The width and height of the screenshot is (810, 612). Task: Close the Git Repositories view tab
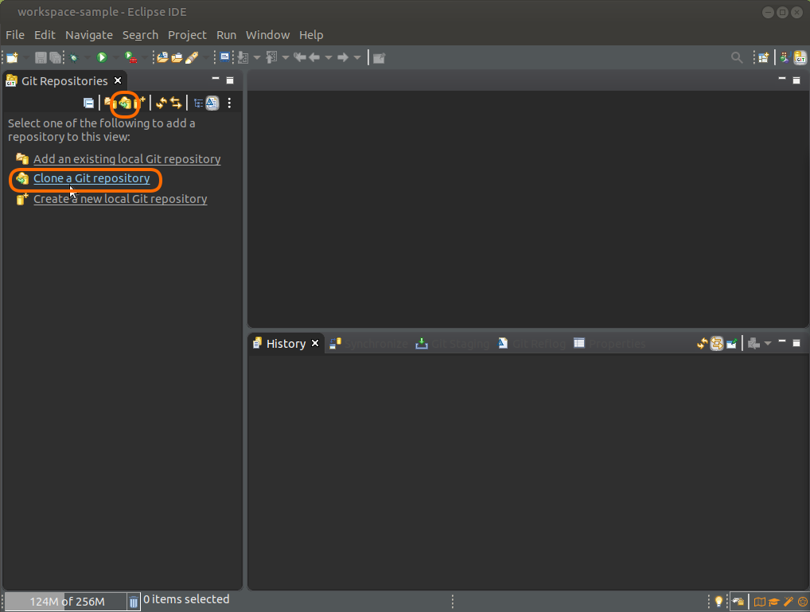(x=118, y=80)
